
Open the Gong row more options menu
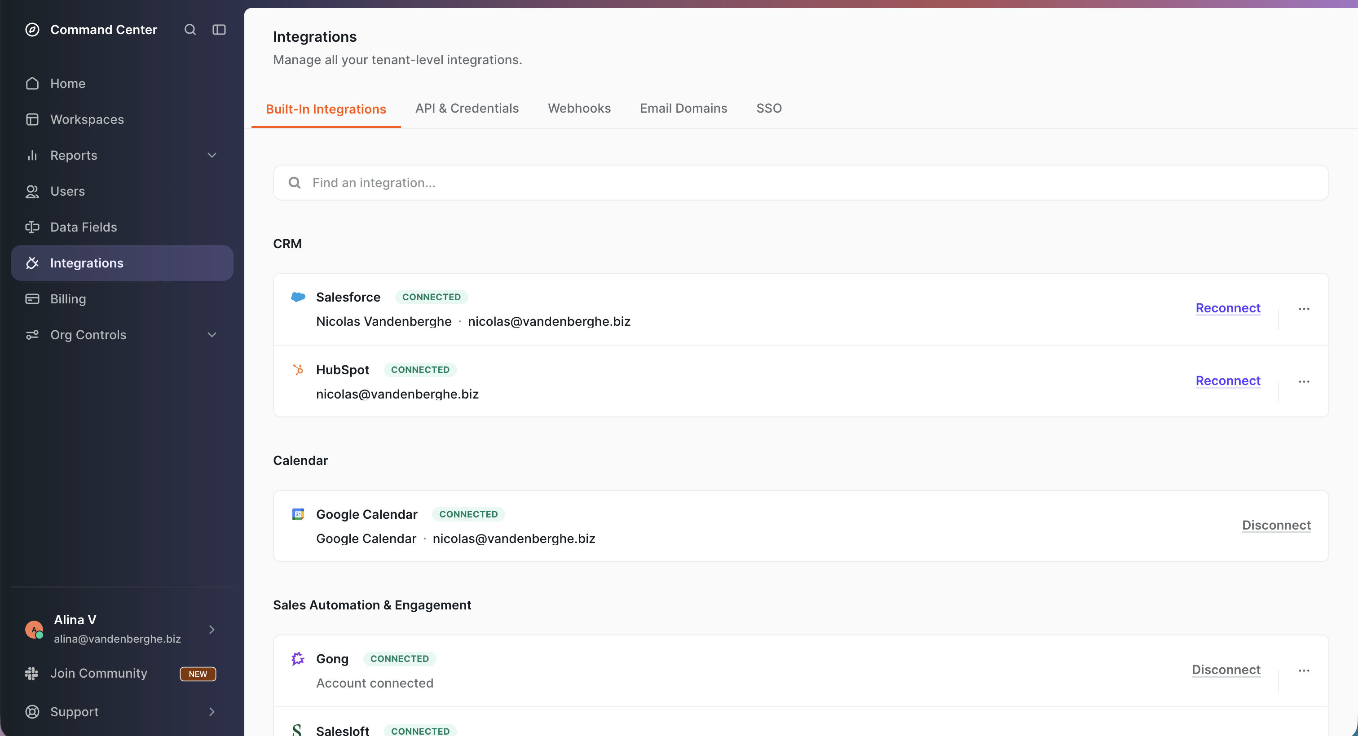point(1304,670)
